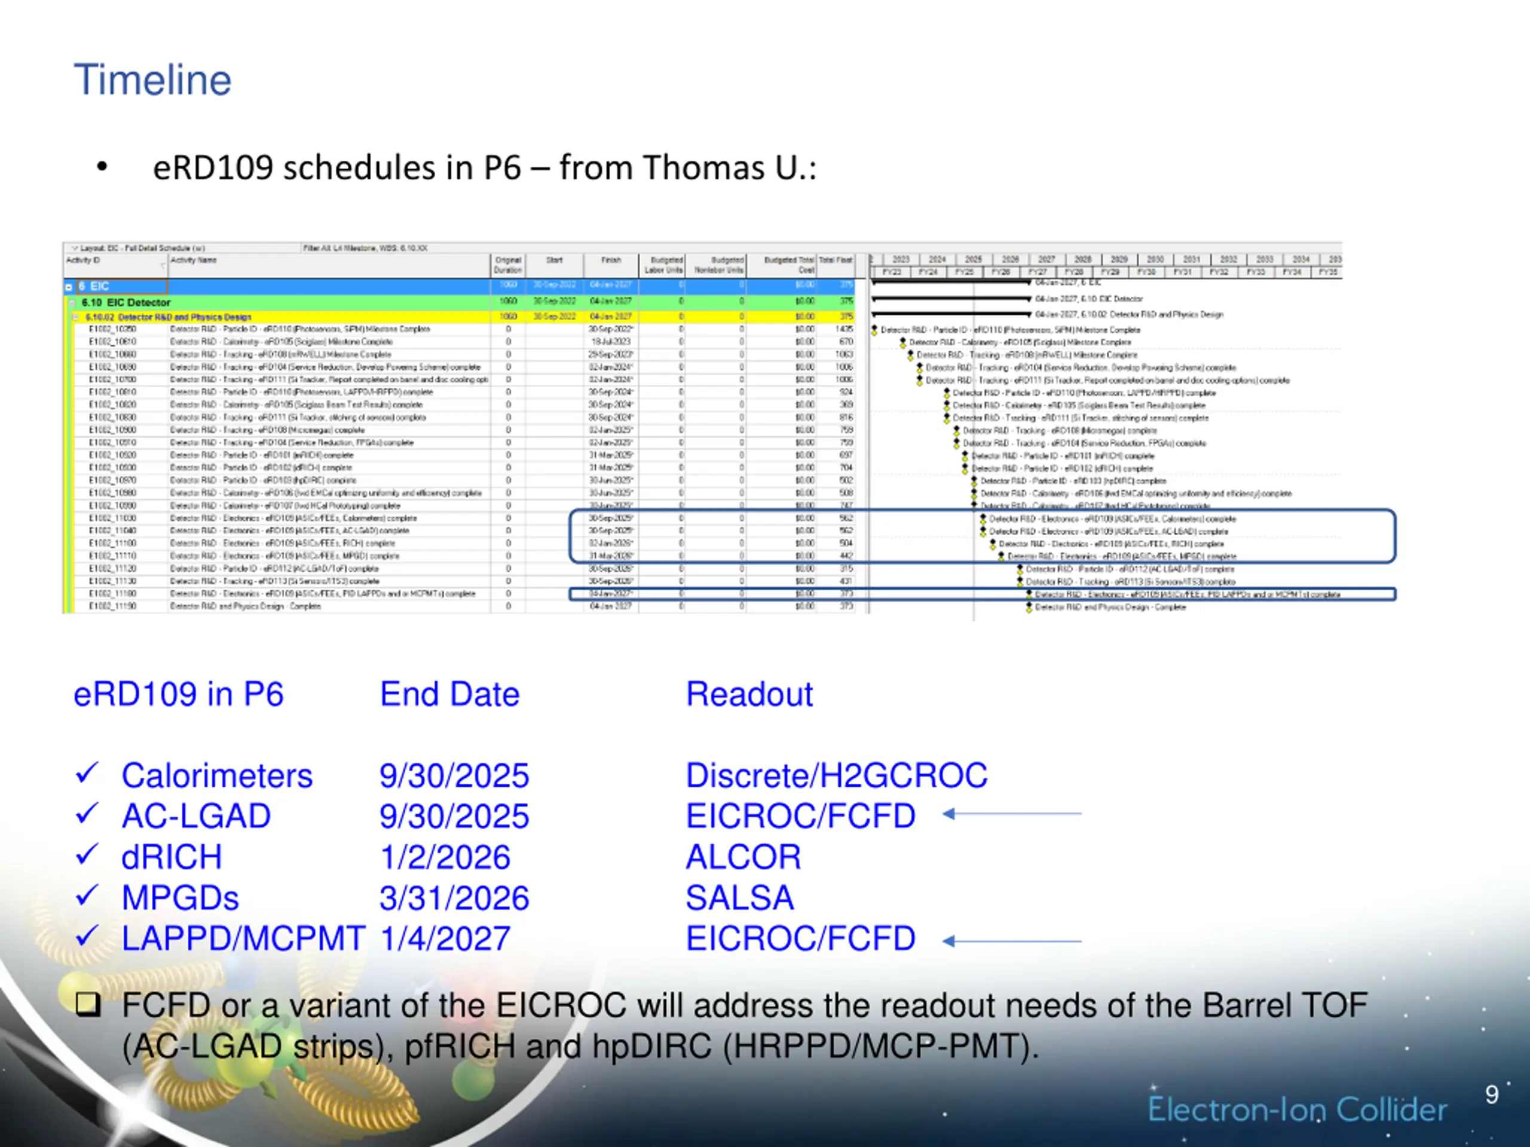Click the eRD109 MPGD milestone diamond marker
This screenshot has height=1147, width=1530.
click(1001, 557)
